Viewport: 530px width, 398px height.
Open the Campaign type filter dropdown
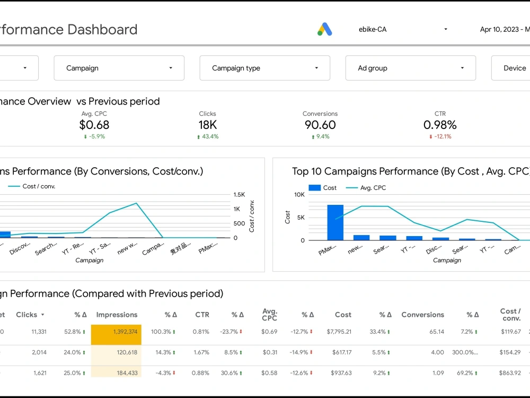(264, 68)
